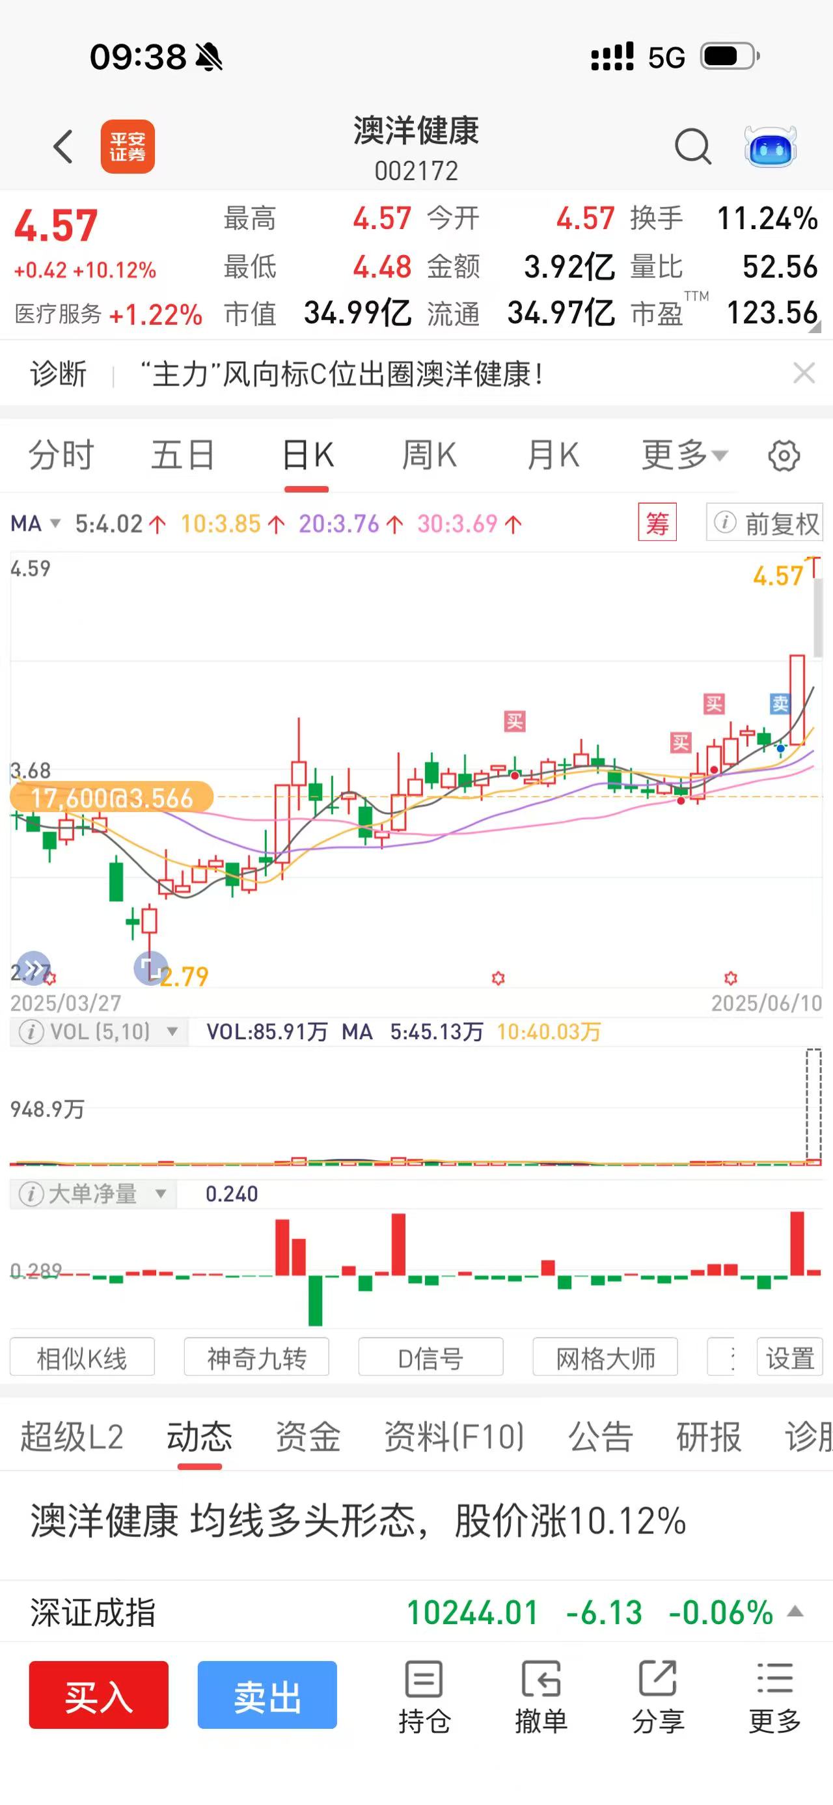Screen dimensions: 833x1805
Task: Open 撤单 cancel order icon
Action: pos(541,1696)
